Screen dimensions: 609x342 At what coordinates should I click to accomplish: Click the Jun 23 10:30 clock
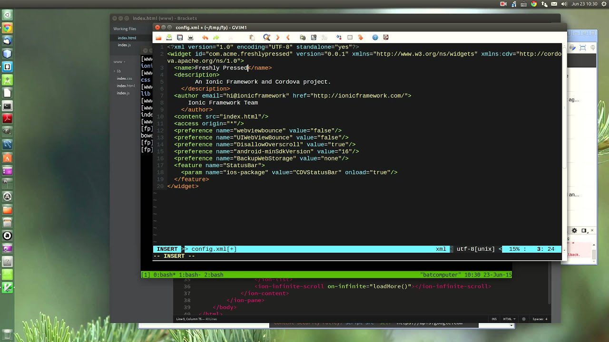click(x=585, y=4)
